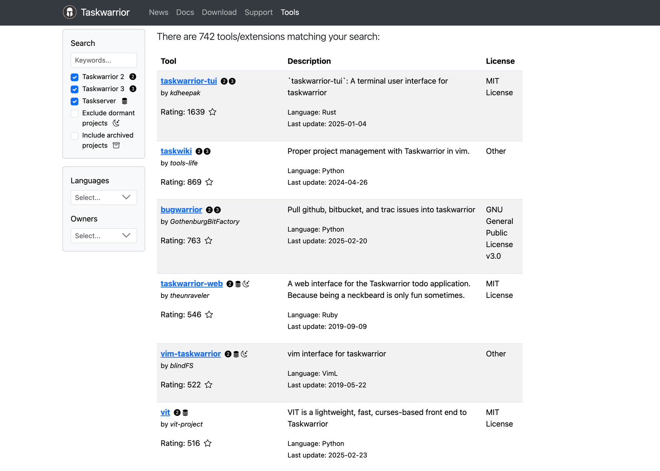Screen dimensions: 660x471
Task: Open the Docs menu item
Action: tap(185, 12)
